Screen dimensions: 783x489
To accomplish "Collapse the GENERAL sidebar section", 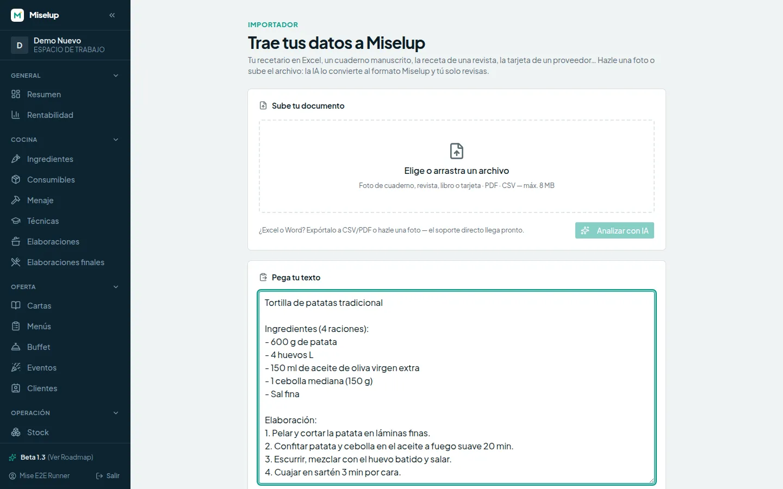I will 116,76.
